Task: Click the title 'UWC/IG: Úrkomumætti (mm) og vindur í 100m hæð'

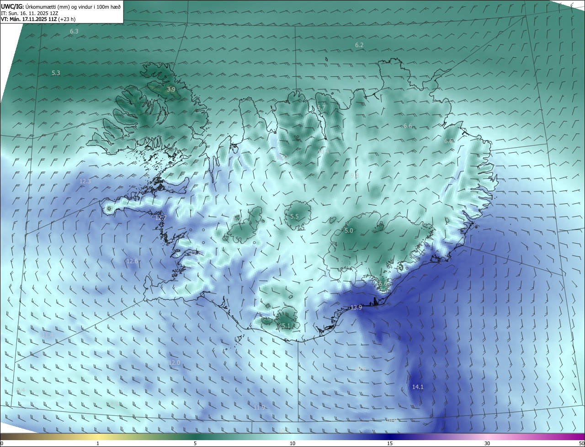Action: click(x=61, y=6)
